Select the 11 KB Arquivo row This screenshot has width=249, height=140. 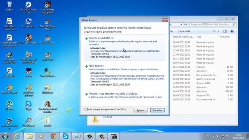[203, 67]
